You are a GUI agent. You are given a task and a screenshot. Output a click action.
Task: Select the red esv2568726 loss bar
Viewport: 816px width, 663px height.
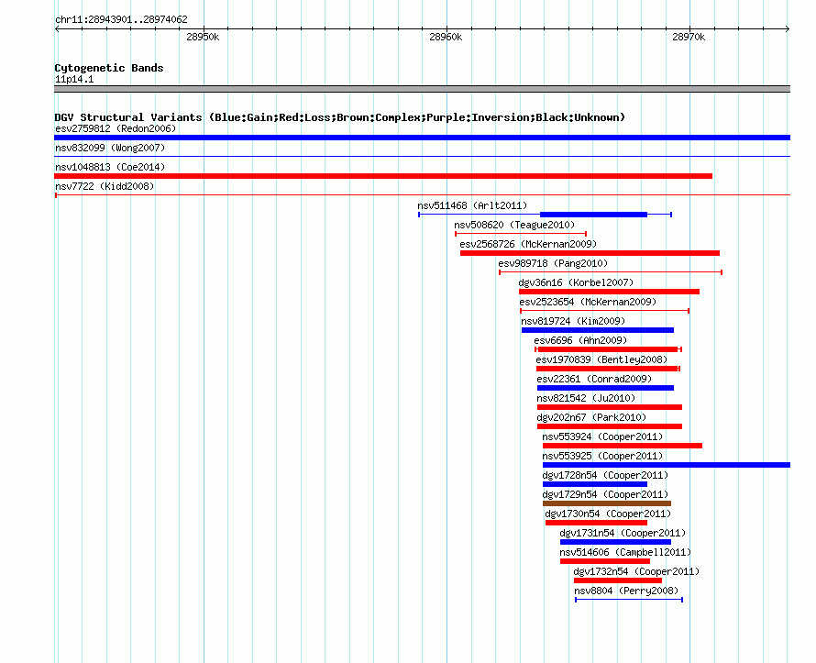click(590, 253)
